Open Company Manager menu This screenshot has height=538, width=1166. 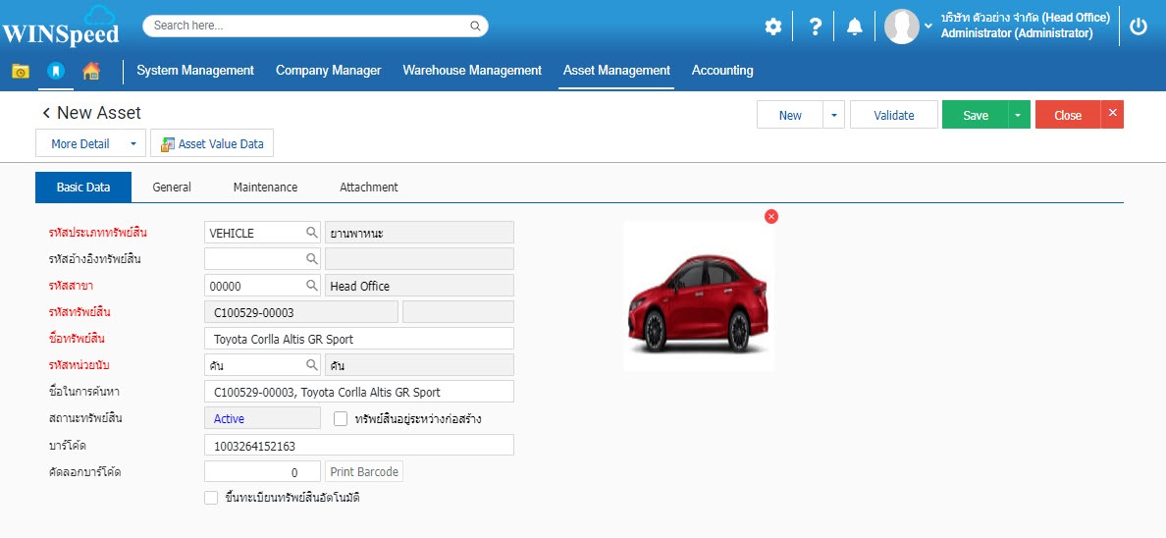tap(329, 70)
